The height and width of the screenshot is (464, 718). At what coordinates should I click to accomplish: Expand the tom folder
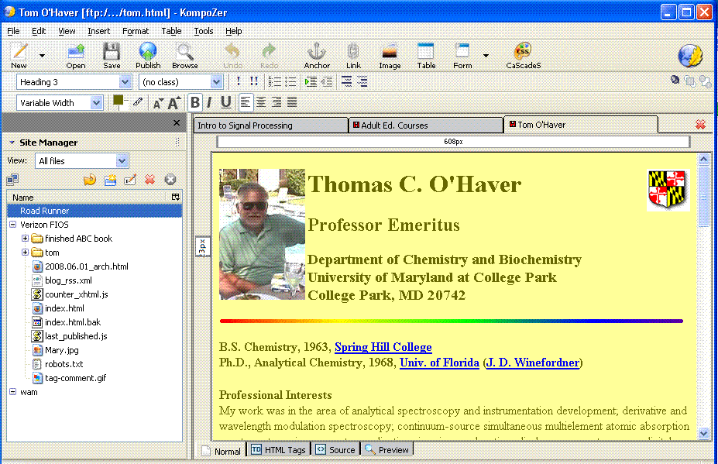point(26,253)
